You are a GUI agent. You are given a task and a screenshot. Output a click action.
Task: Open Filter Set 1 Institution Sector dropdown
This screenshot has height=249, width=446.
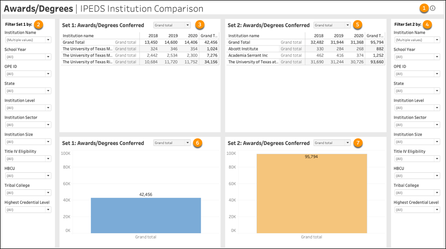28,124
